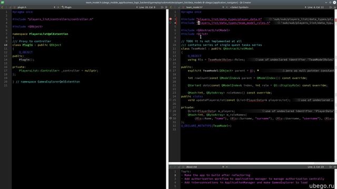The image size is (337, 189).
Task: Click error marker on line 3 of team_model.h
Action: click(171, 19)
